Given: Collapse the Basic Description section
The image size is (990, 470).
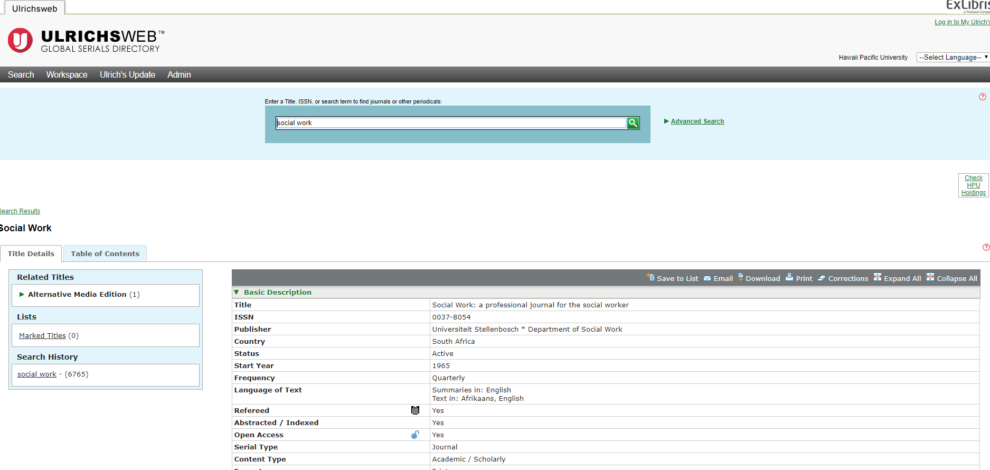Looking at the screenshot, I should pyautogui.click(x=237, y=292).
